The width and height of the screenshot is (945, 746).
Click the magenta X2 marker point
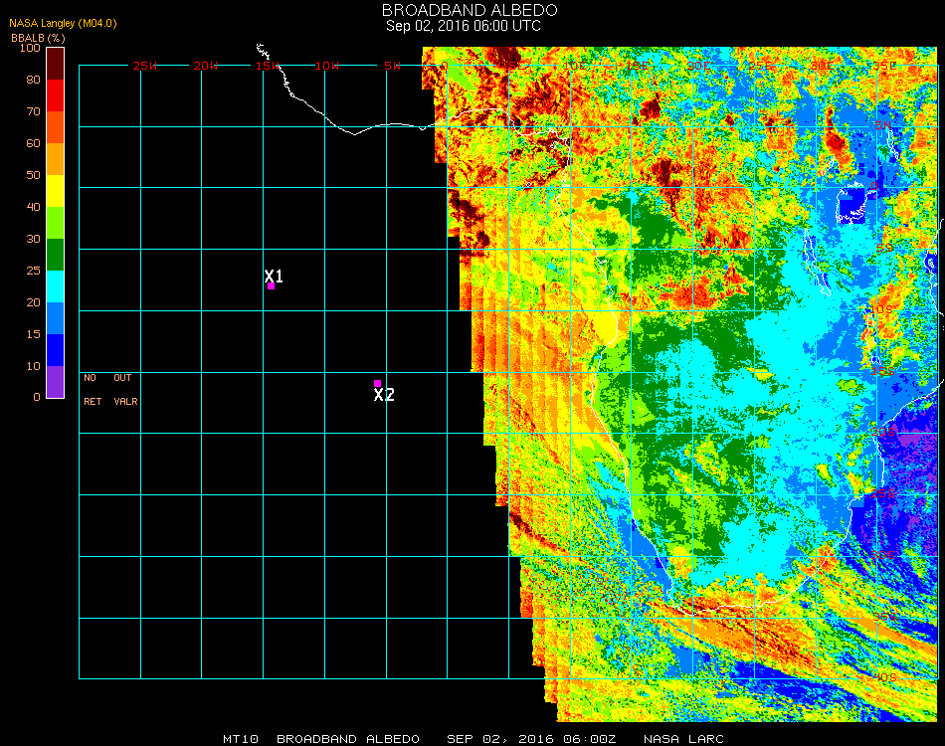point(377,383)
